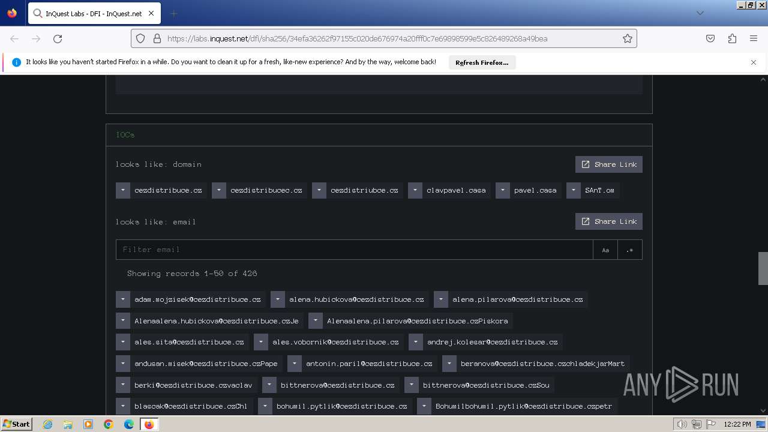Open dropdown for beranova email
The height and width of the screenshot is (432, 768).
[449, 364]
